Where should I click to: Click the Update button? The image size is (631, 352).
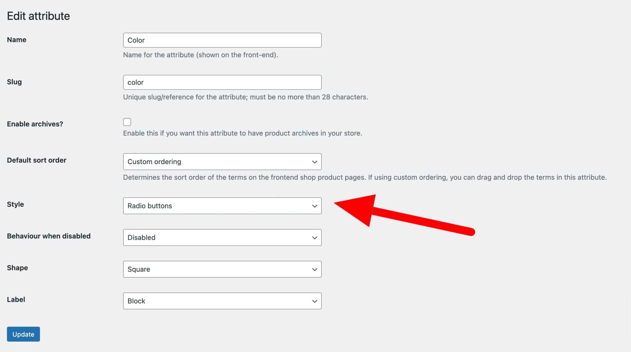pyautogui.click(x=23, y=334)
